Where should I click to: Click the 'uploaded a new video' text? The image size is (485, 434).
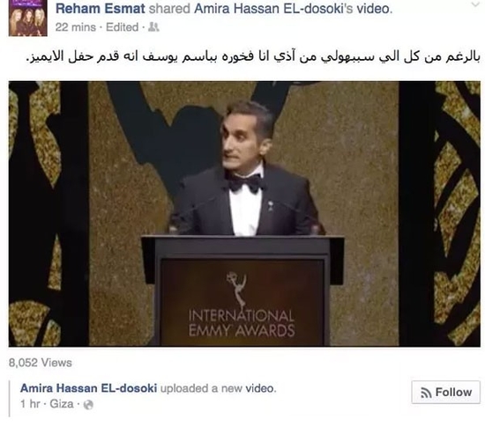coord(218,388)
